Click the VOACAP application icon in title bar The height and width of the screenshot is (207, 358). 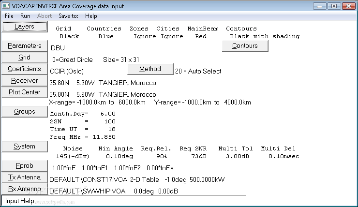pyautogui.click(x=6, y=6)
